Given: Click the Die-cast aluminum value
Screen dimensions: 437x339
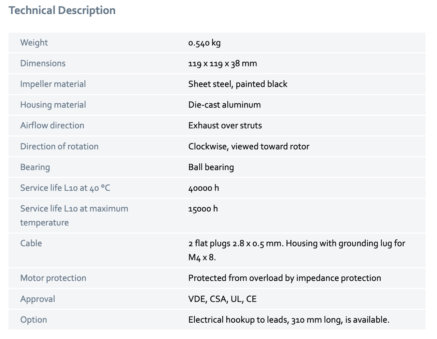Looking at the screenshot, I should click(224, 105).
